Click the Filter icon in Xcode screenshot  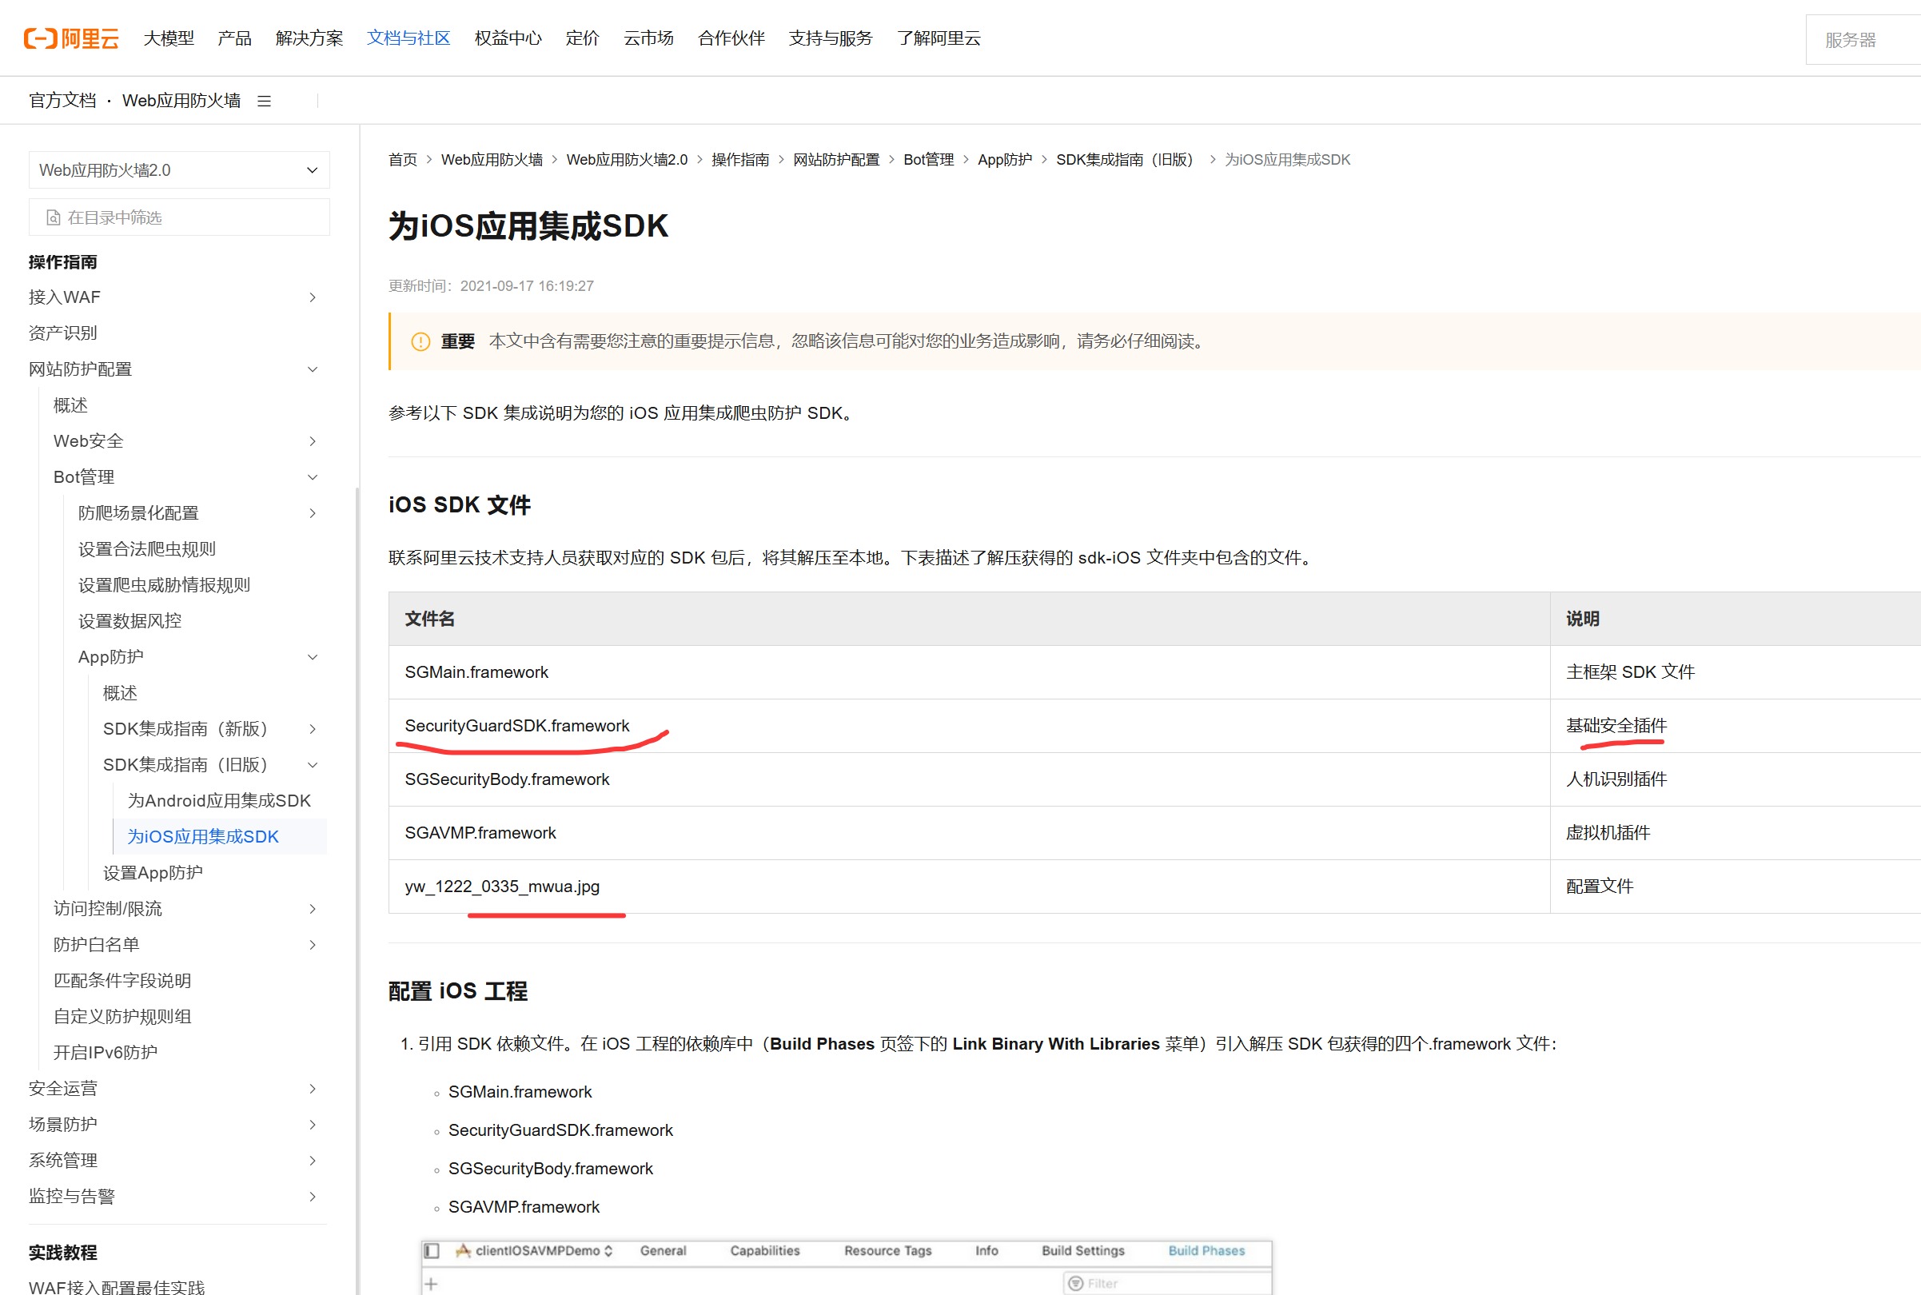point(1075,1283)
